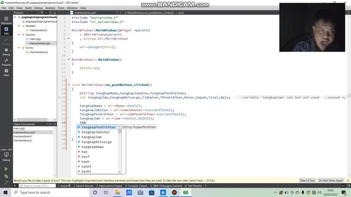The image size is (351, 197).
Task: Fold the on_pushButton_clicked function at line 17
Action: point(69,85)
